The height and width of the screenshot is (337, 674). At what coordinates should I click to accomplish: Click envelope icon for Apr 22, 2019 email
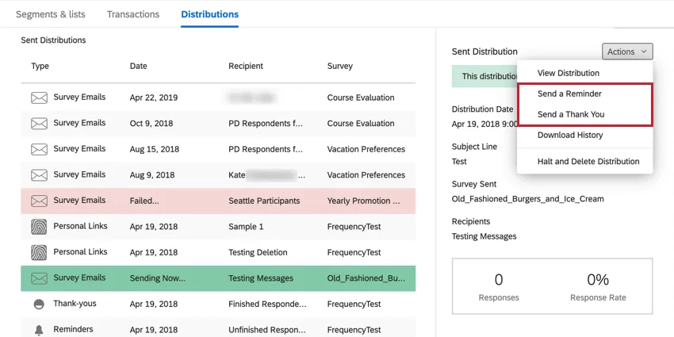(39, 98)
